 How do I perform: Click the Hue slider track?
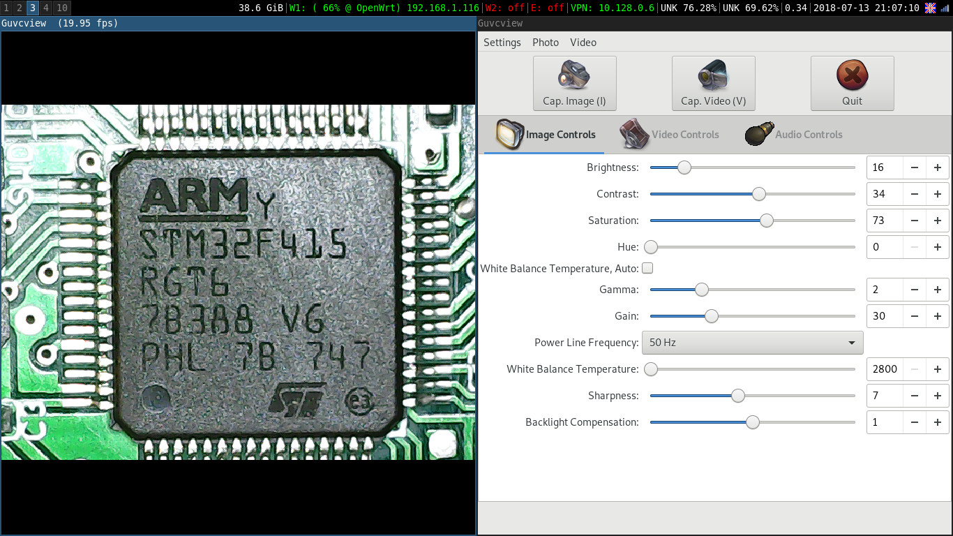coord(752,247)
